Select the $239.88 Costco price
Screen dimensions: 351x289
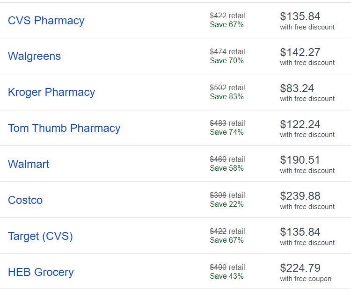(300, 196)
